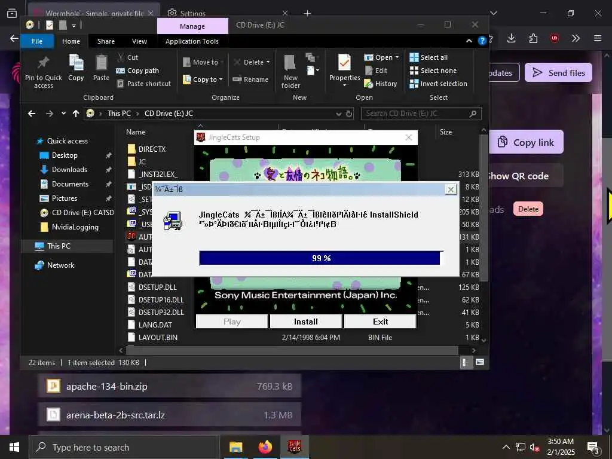Select Cut in Clipboard group
Viewport: 612px width, 459px height.
click(128, 57)
